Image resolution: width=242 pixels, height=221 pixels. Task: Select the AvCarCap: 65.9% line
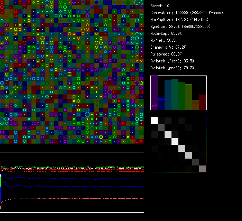(166, 33)
